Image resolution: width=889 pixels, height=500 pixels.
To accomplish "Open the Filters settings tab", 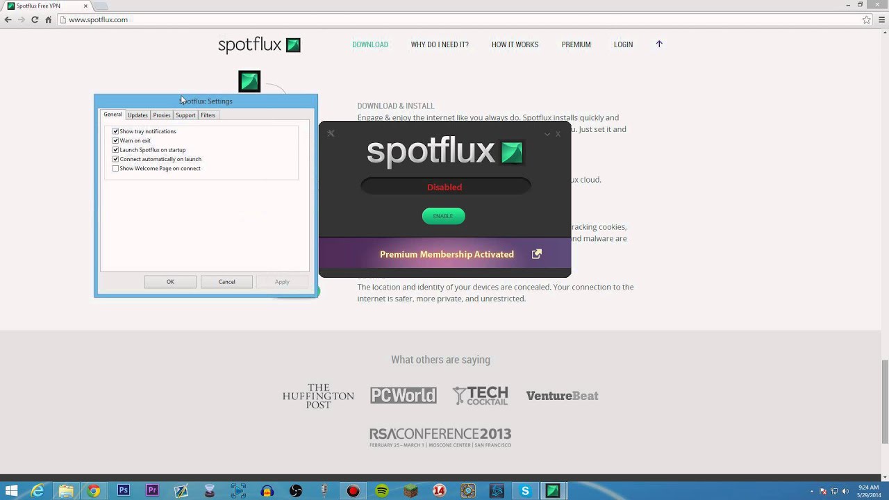I will [x=208, y=115].
